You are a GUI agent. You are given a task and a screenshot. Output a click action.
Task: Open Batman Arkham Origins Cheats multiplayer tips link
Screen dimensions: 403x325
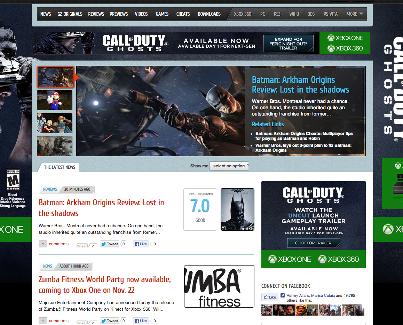304,136
